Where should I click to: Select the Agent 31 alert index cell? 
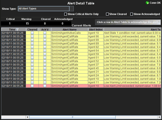96,72
